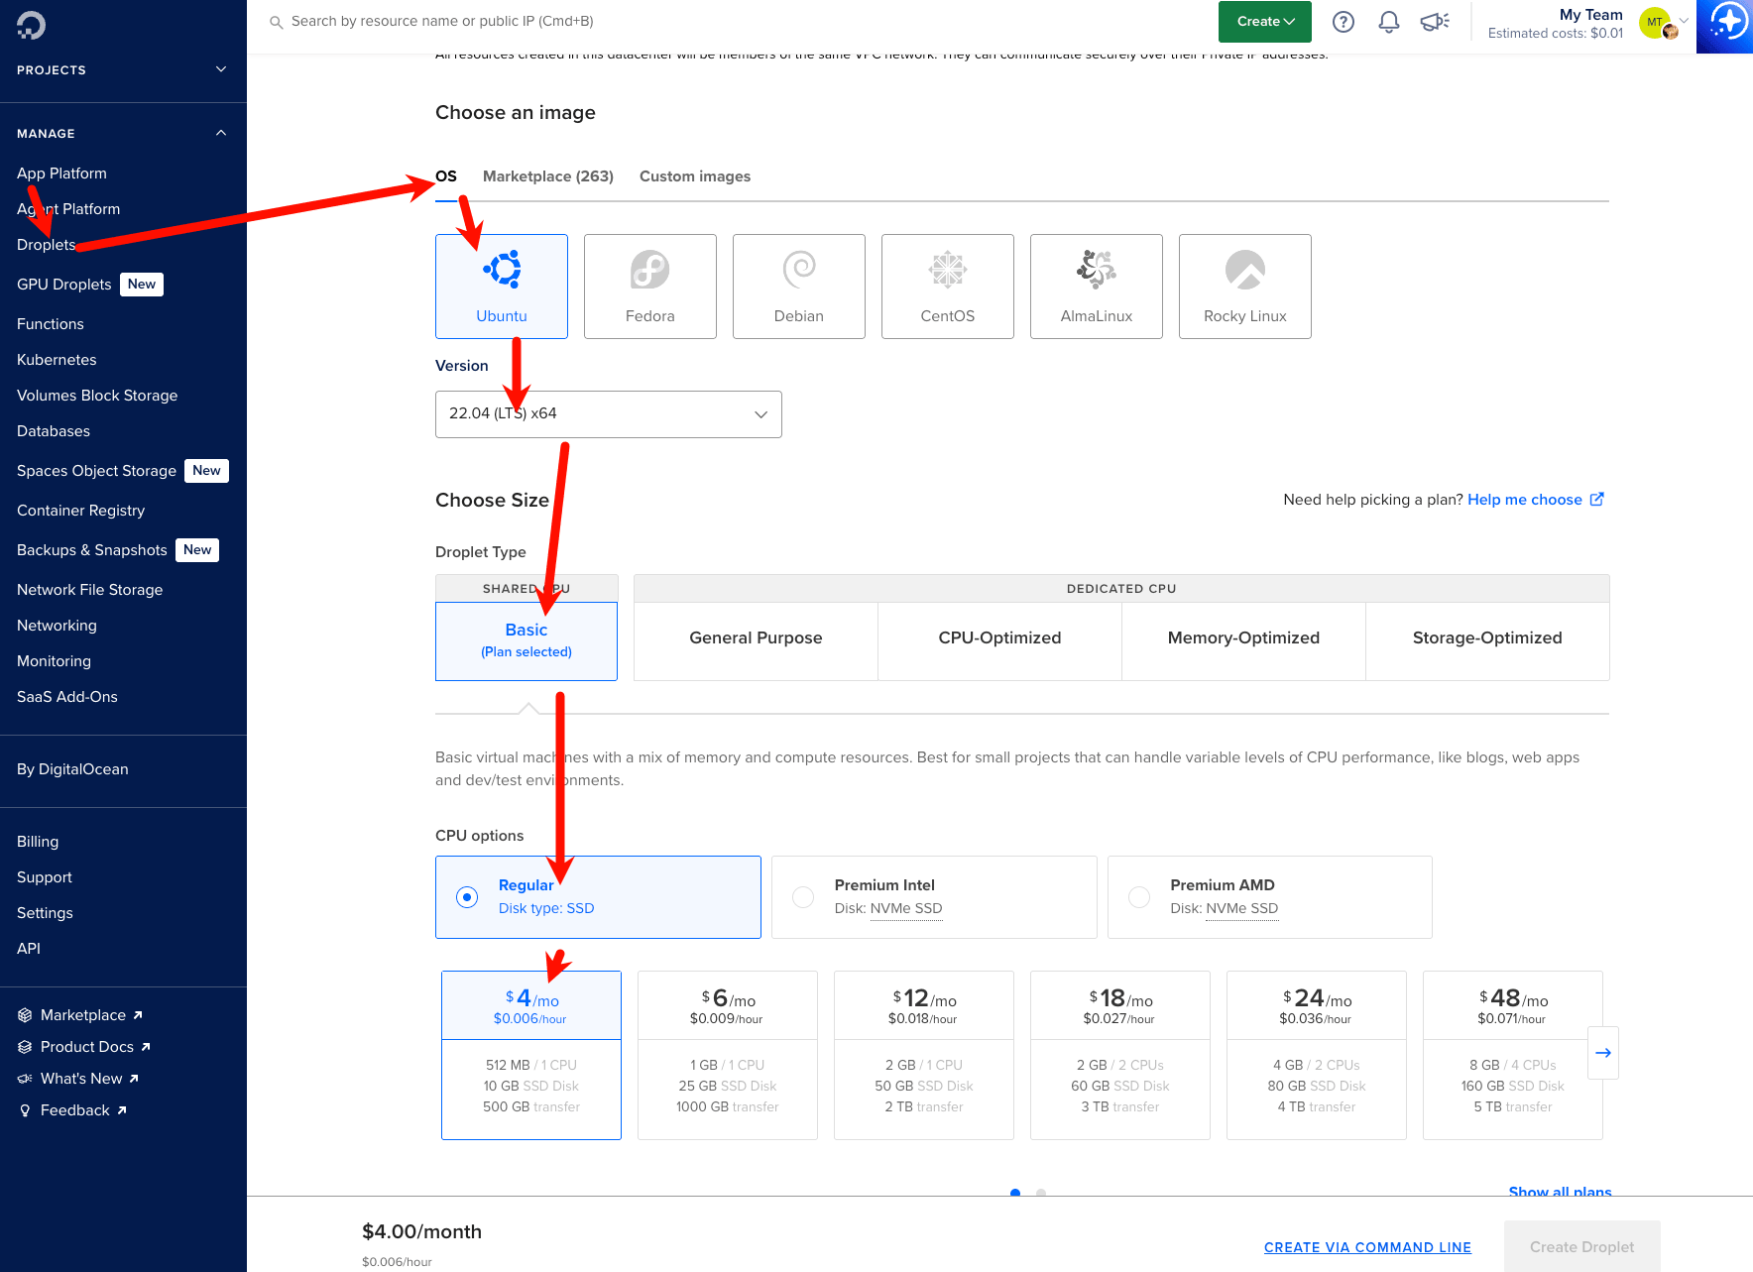
Task: Open the CREATE VIA COMMAND LINE link
Action: (1367, 1247)
